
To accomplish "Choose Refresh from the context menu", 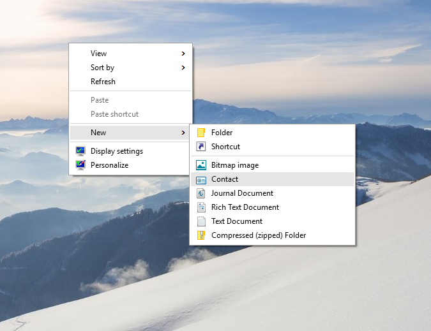I will [x=103, y=82].
